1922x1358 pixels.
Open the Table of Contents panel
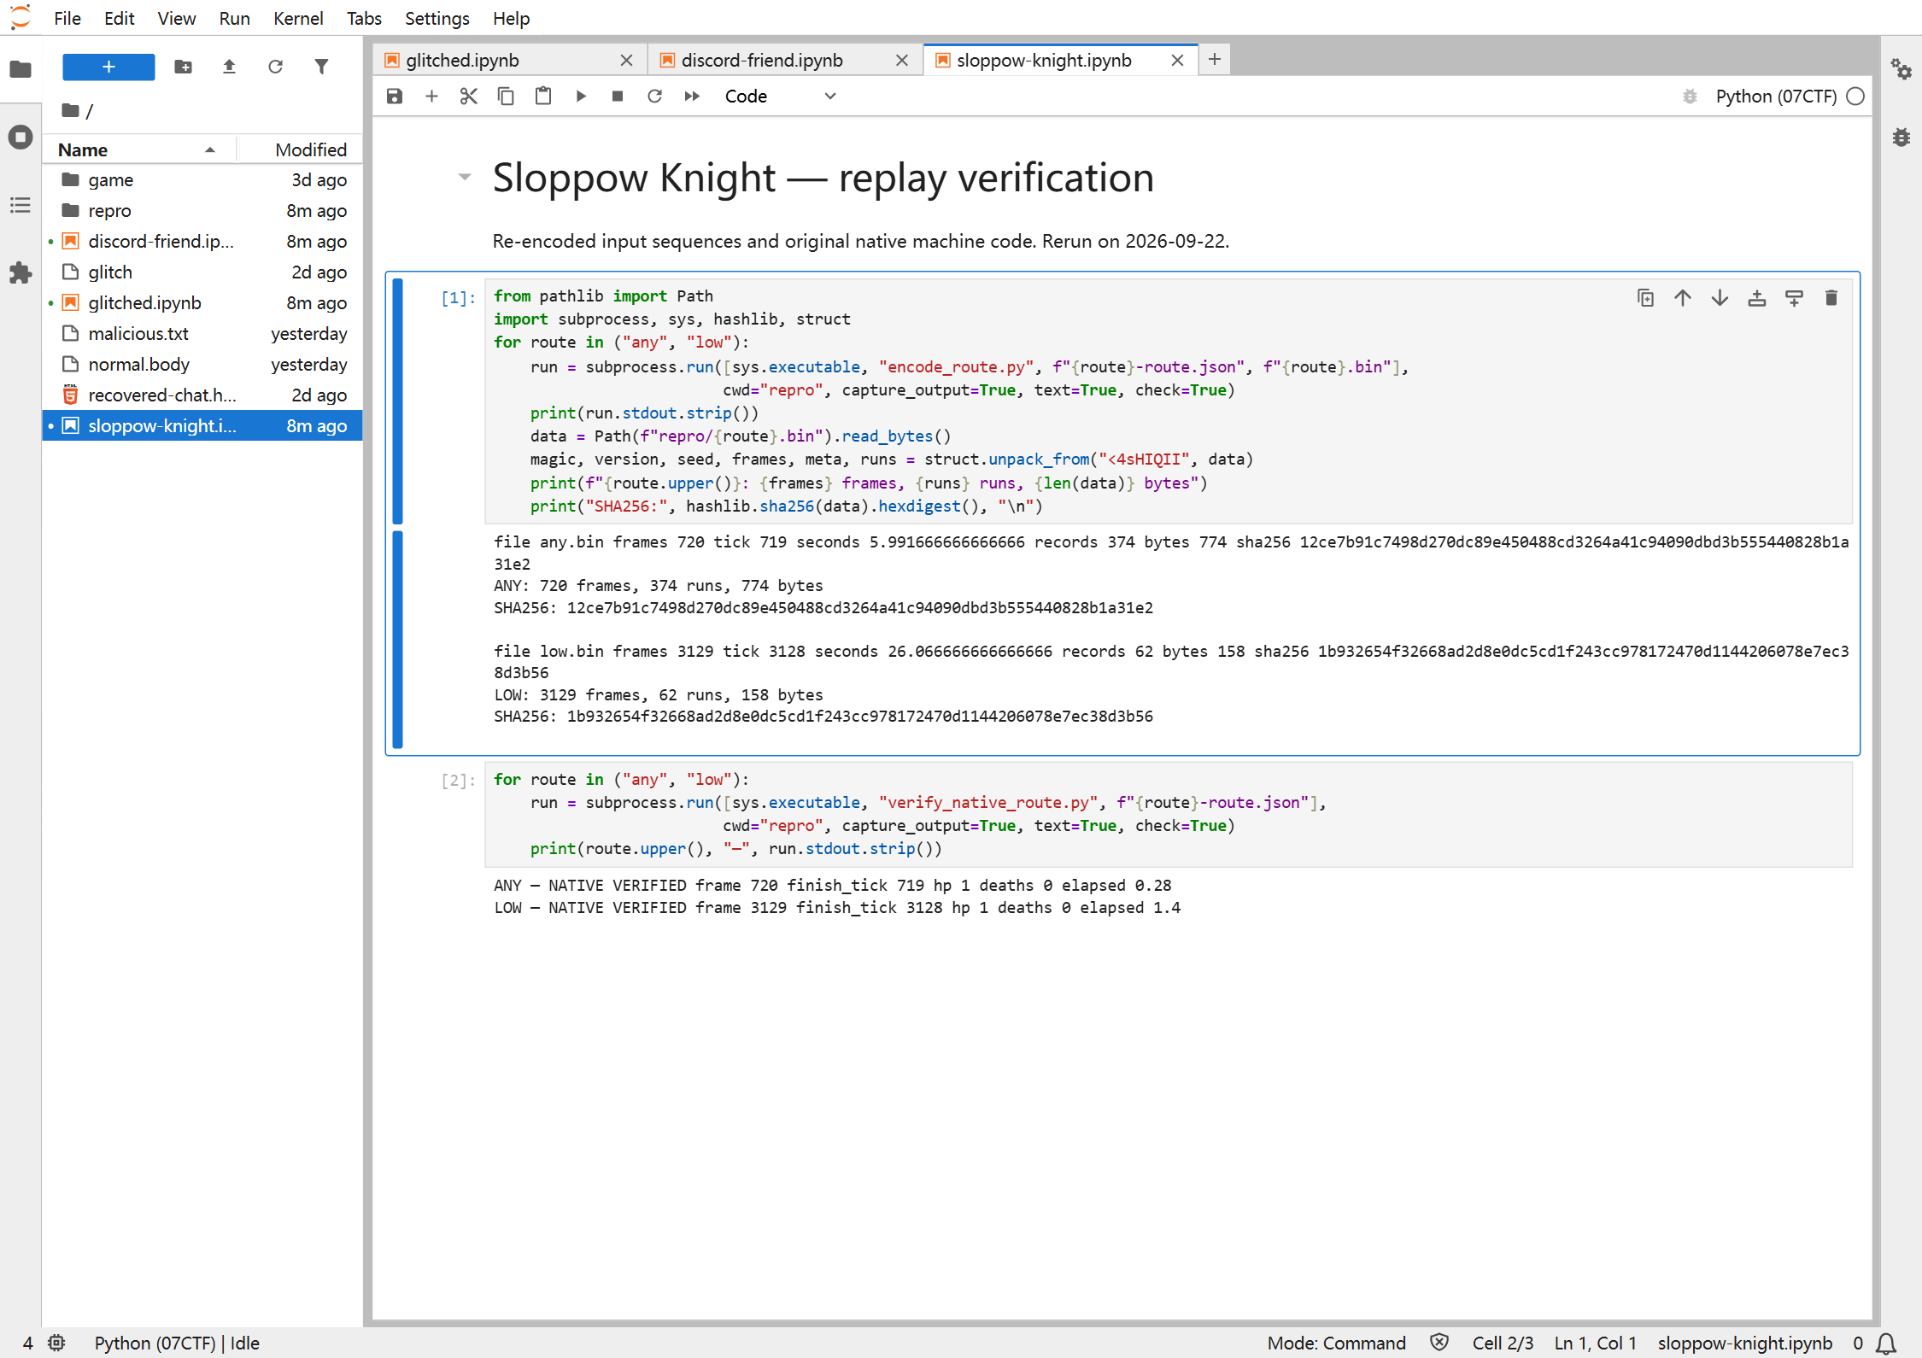21,205
